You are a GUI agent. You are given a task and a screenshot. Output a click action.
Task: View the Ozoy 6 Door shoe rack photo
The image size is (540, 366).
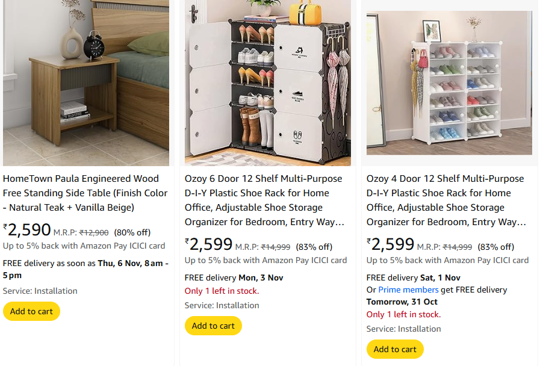[268, 82]
